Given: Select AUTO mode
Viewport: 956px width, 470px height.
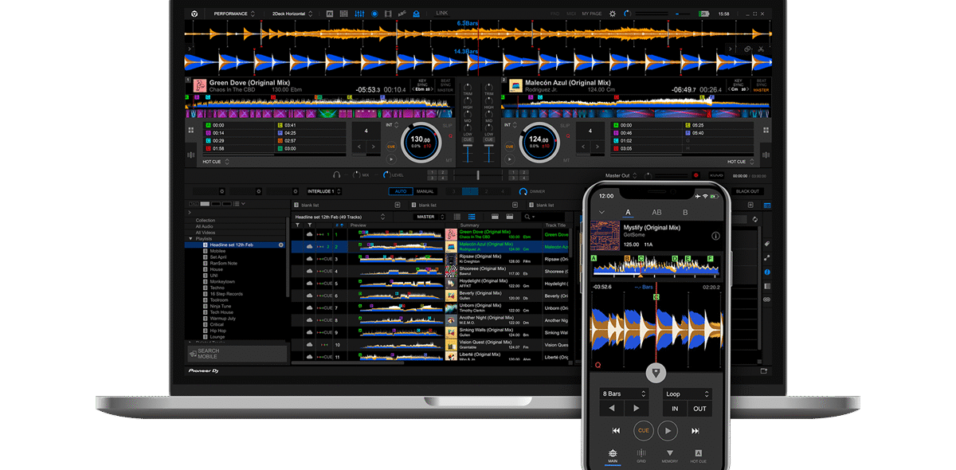Looking at the screenshot, I should (x=400, y=191).
